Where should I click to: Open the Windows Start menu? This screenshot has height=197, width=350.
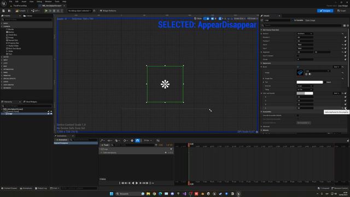point(112,194)
